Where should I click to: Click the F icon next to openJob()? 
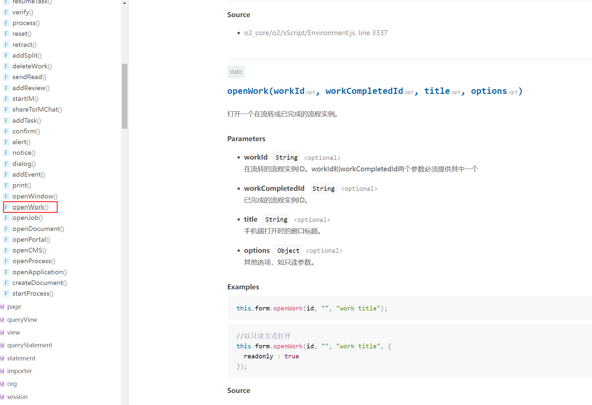[x=6, y=218]
